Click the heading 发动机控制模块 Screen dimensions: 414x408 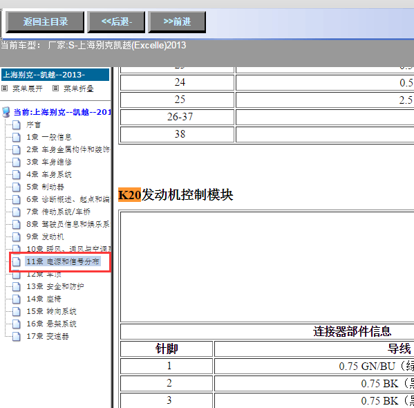point(187,195)
